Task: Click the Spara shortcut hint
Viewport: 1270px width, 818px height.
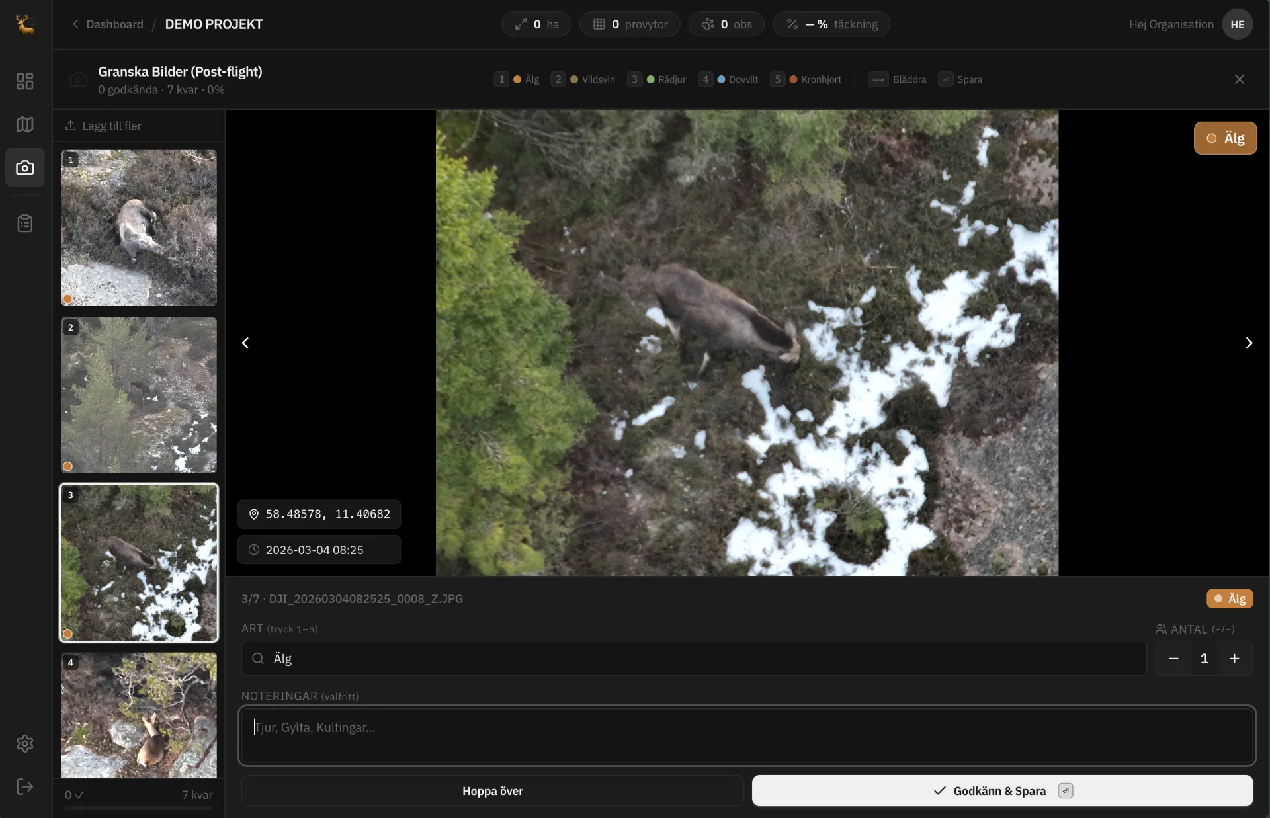Action: [960, 79]
